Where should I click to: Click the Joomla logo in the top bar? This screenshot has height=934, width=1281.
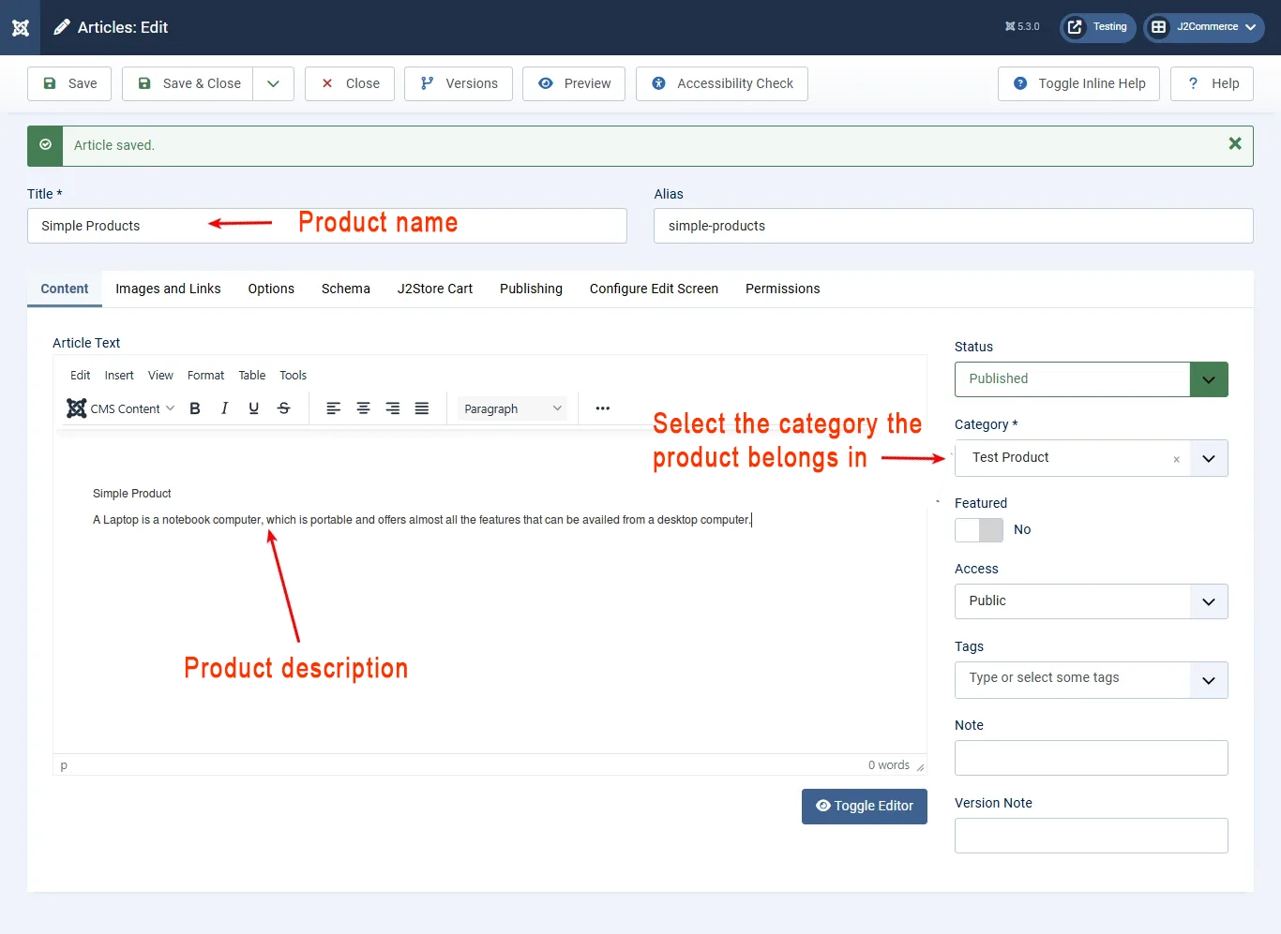tap(21, 27)
